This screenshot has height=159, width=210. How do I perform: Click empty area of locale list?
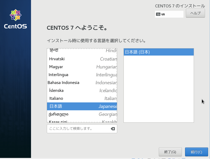point(158,90)
